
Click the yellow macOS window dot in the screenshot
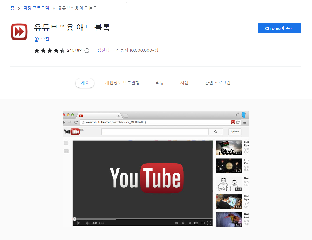(68, 115)
